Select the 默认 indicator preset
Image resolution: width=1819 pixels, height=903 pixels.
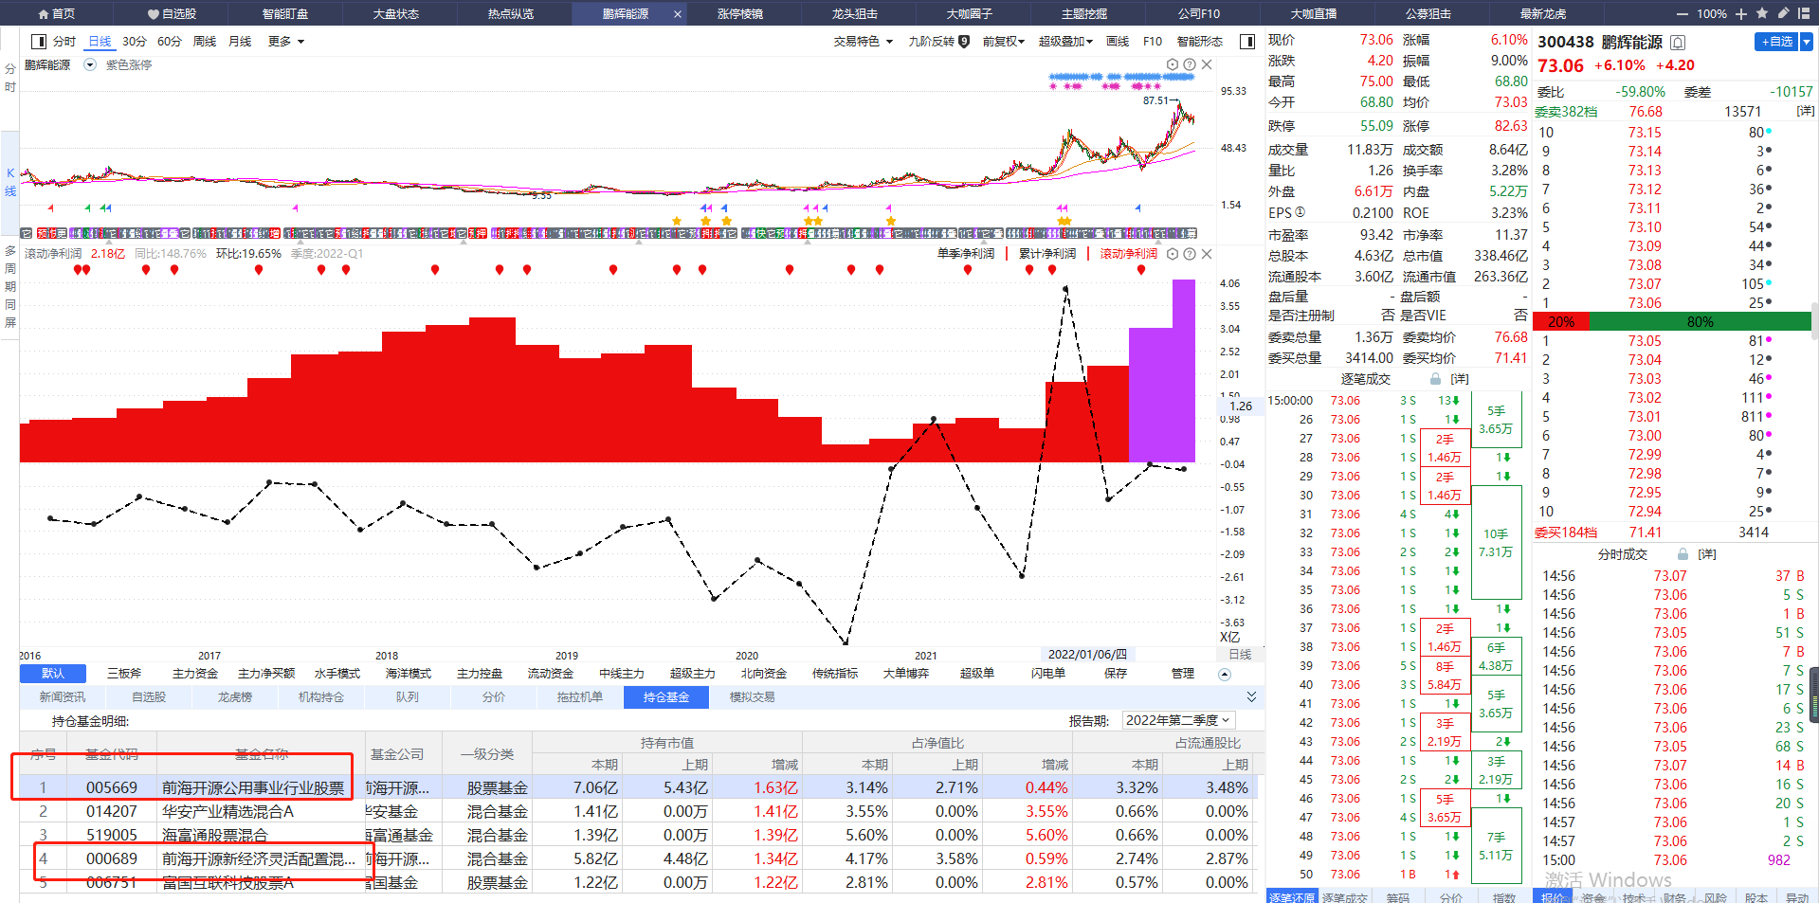[x=53, y=673]
